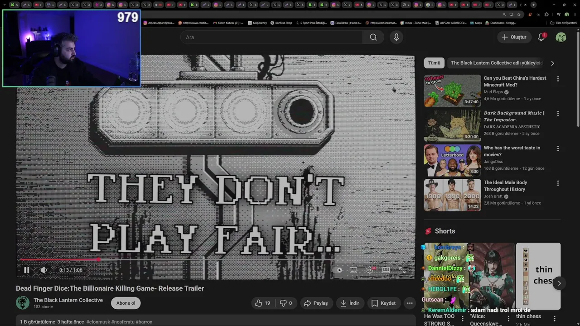
Task: Open the Dashboard - Swagg bookmark
Action: (x=501, y=23)
